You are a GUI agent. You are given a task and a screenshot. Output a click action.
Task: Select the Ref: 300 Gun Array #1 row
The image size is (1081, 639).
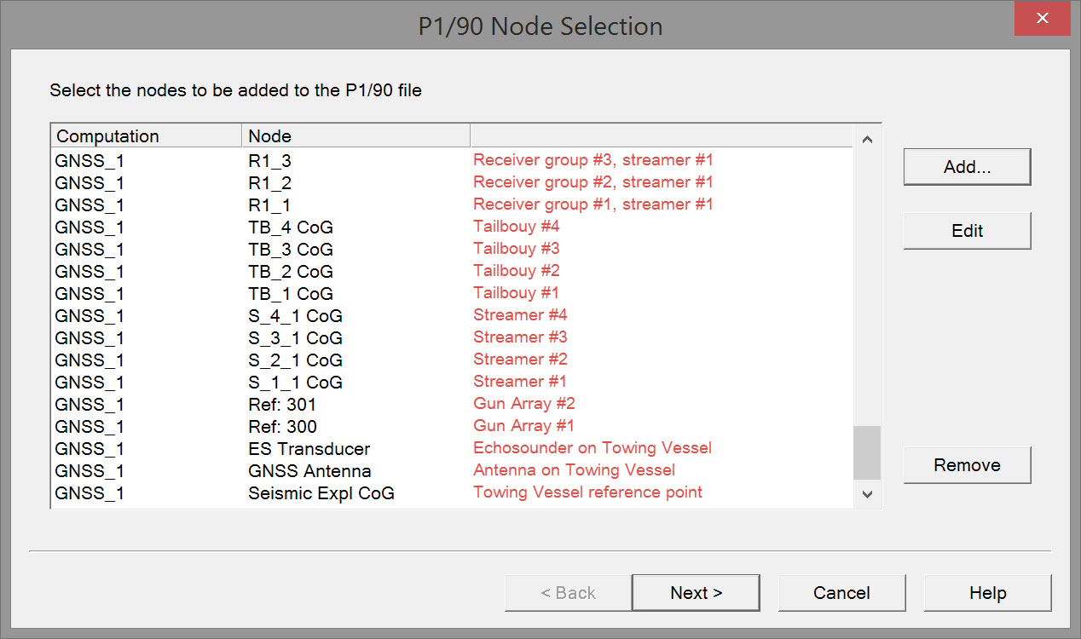[282, 426]
